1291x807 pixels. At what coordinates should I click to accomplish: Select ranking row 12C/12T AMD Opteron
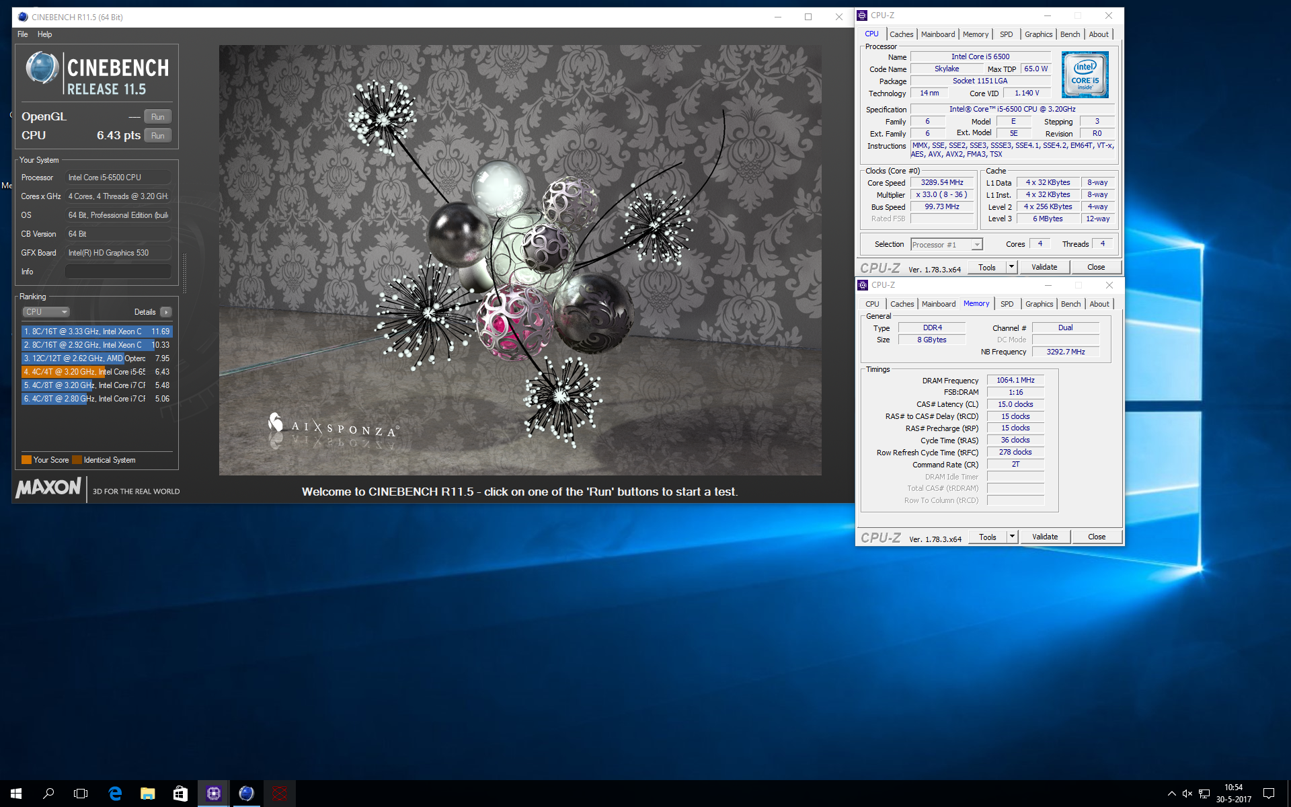97,358
